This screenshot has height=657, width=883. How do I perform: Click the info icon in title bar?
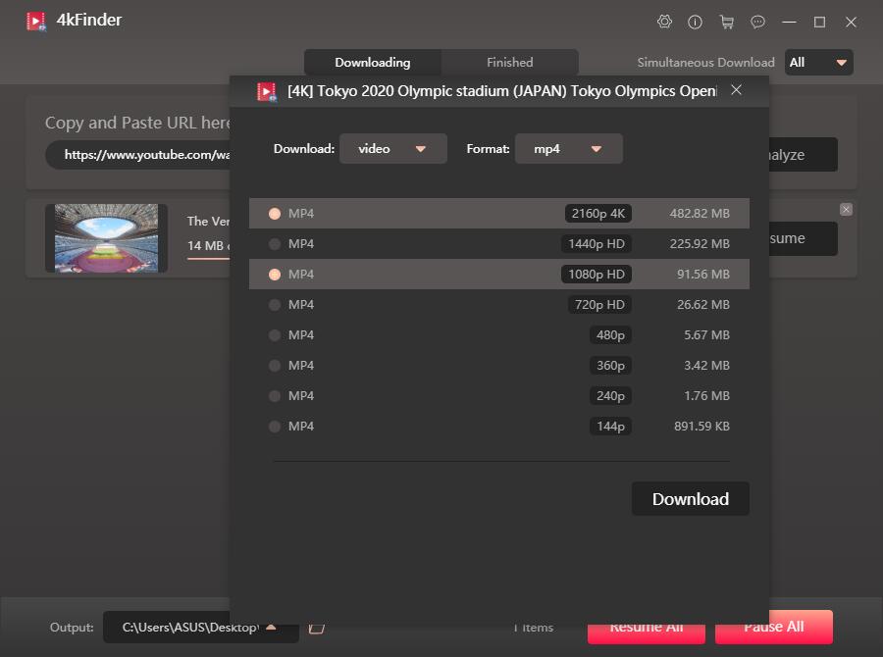click(695, 22)
